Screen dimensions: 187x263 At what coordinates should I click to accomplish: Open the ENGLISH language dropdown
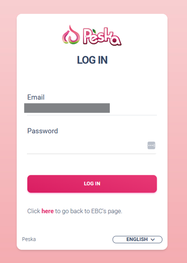tap(137, 239)
